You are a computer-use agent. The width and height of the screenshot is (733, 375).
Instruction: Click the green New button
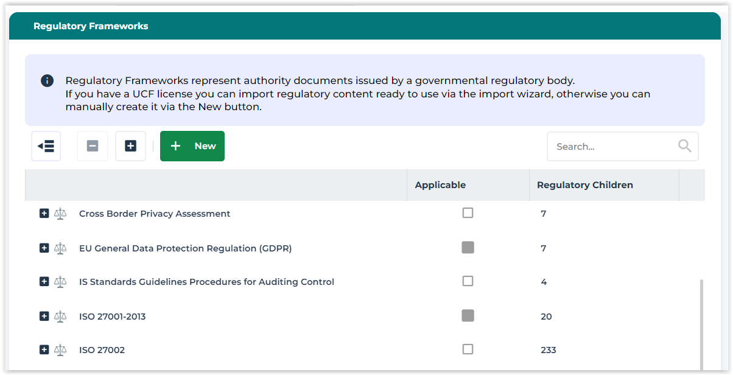[192, 146]
